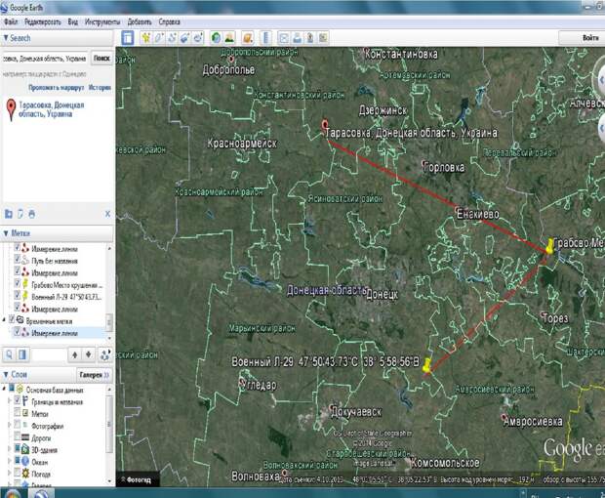
Task: Uncheck the Военный Л-29 placemark checkbox
Action: coord(17,295)
